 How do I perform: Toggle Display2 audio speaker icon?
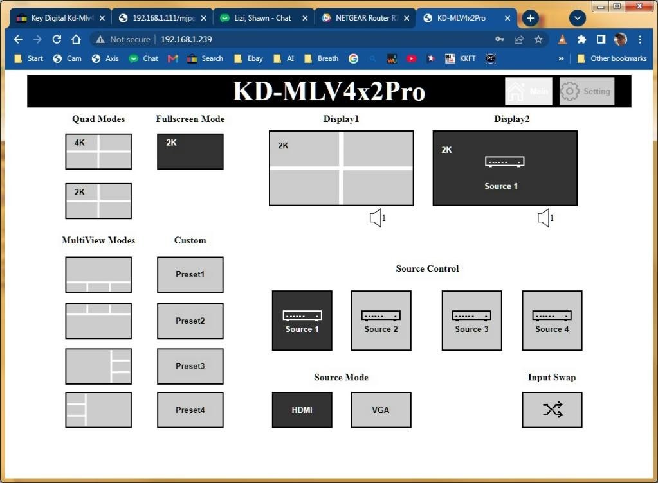(545, 218)
